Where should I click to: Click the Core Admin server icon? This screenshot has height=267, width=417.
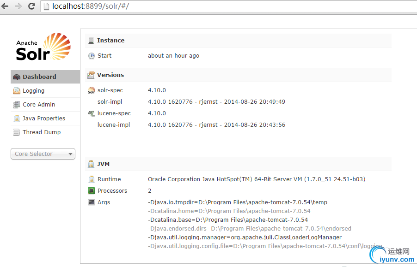(x=17, y=105)
